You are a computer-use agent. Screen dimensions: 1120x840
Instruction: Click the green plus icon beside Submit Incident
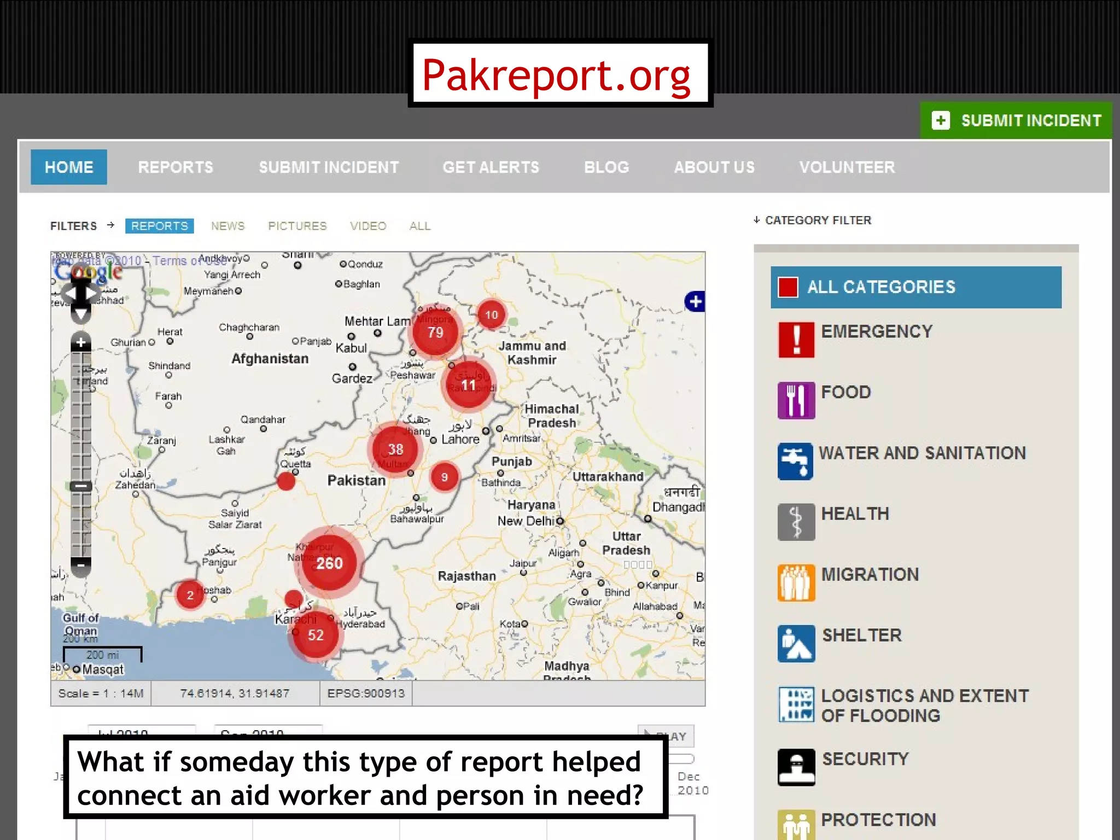pyautogui.click(x=941, y=120)
